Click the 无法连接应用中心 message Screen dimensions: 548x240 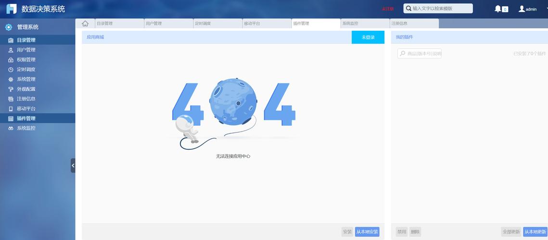pos(233,156)
